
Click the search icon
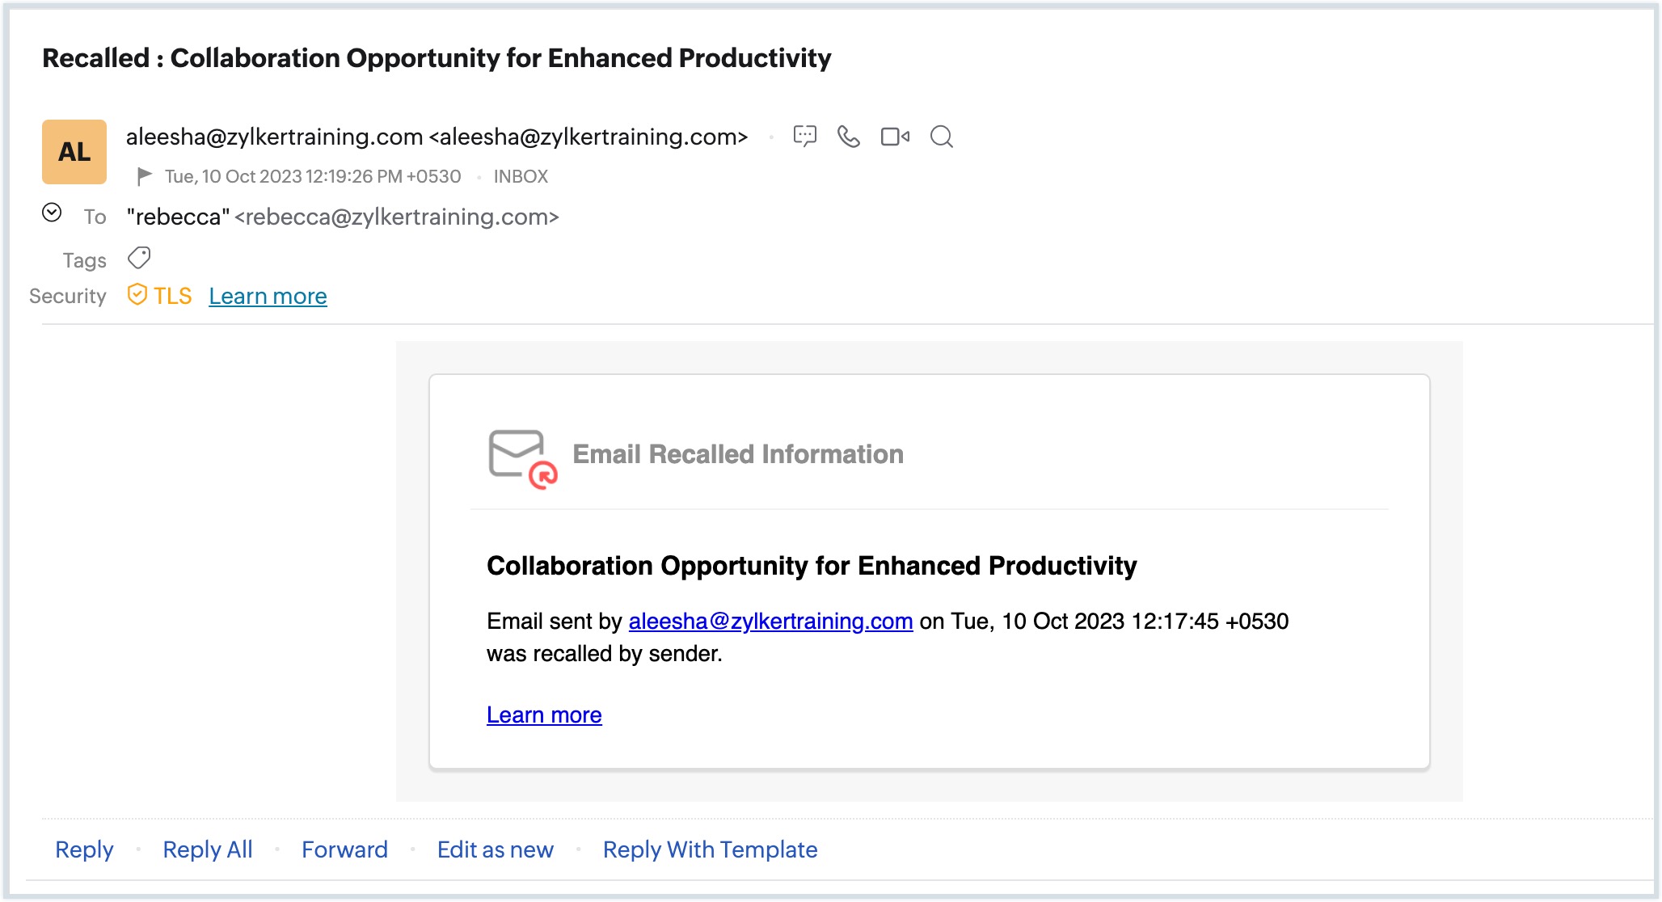pyautogui.click(x=940, y=136)
